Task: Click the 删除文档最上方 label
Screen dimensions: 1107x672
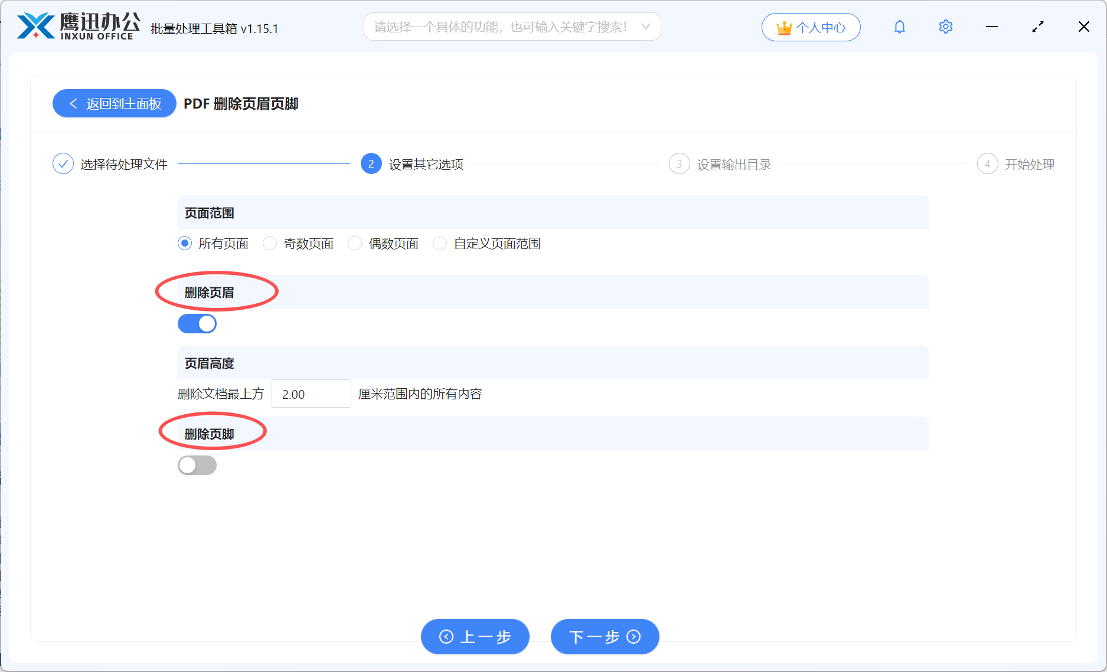Action: [x=221, y=394]
